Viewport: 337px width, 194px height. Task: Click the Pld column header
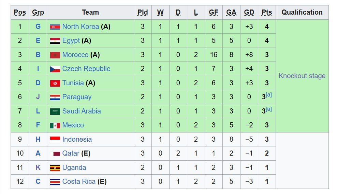tap(143, 13)
